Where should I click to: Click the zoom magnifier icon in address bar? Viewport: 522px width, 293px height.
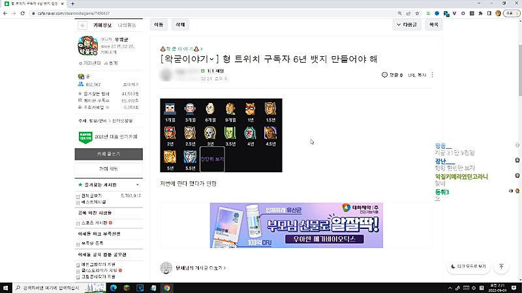coord(399,13)
